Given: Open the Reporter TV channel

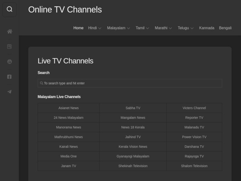Looking at the screenshot, I should [194, 117].
